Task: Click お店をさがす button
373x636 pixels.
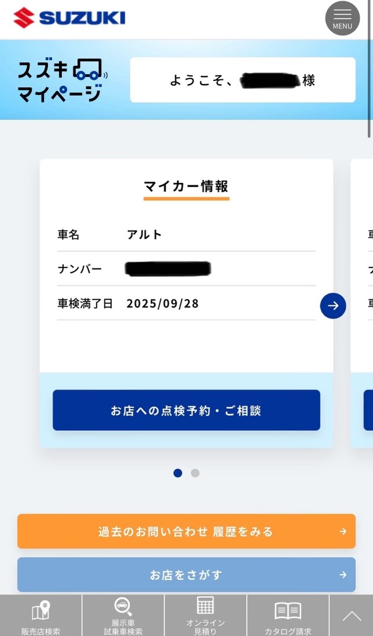Action: point(186,575)
